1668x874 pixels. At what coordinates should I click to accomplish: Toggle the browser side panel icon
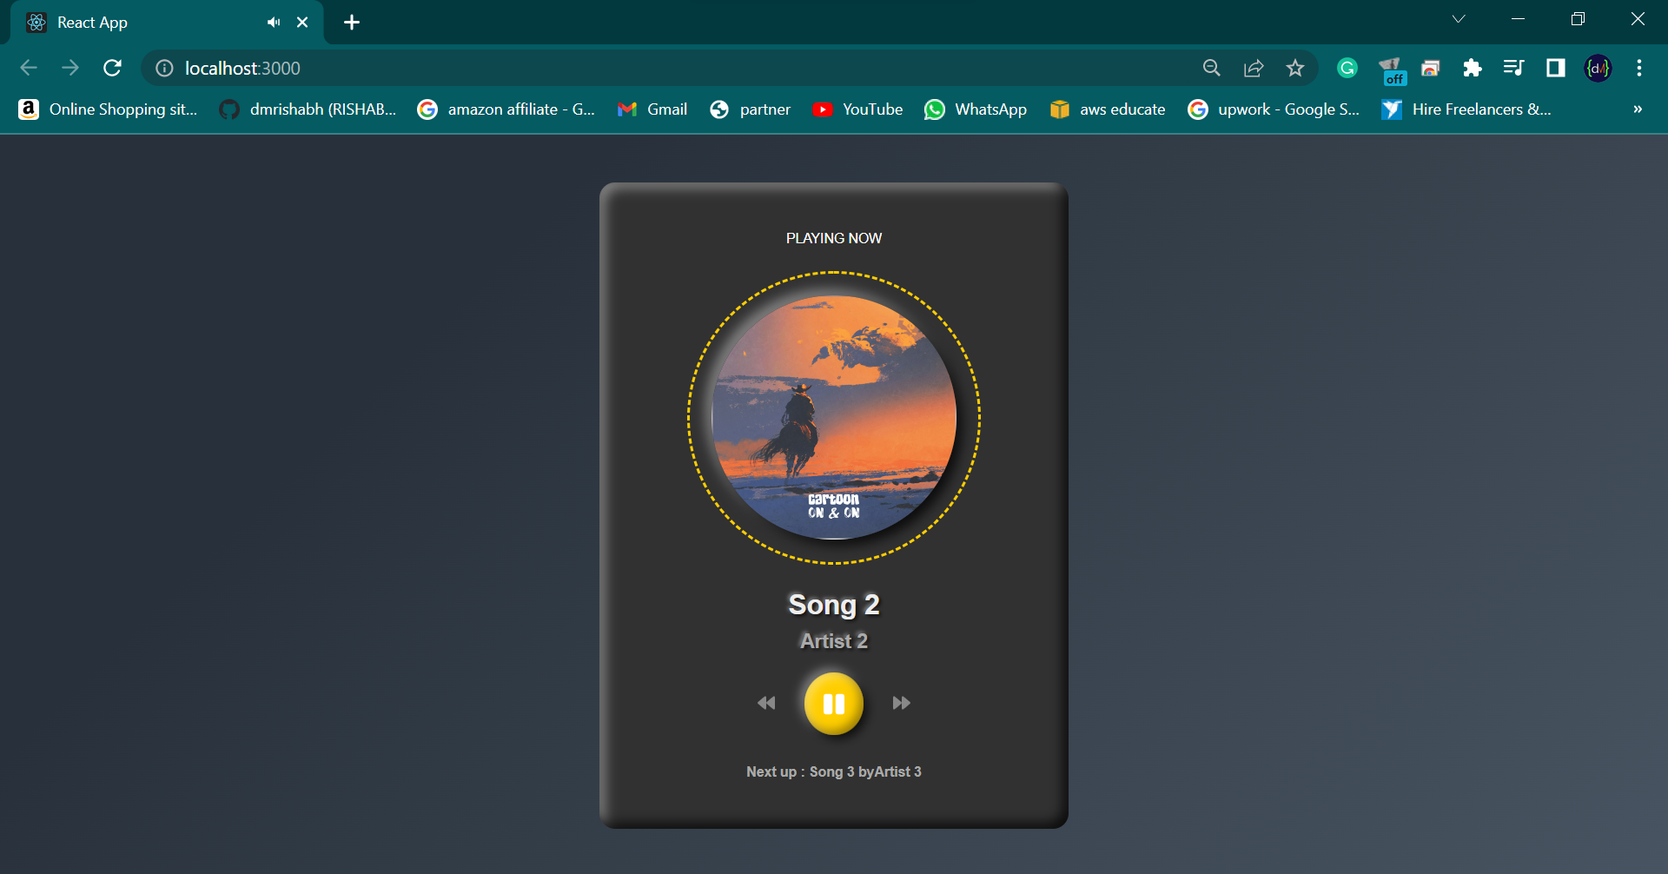(1556, 68)
